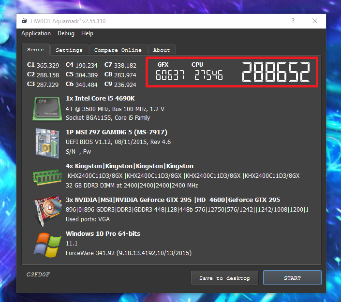Open the Application menu
This screenshot has height=302, width=341.
36,33
